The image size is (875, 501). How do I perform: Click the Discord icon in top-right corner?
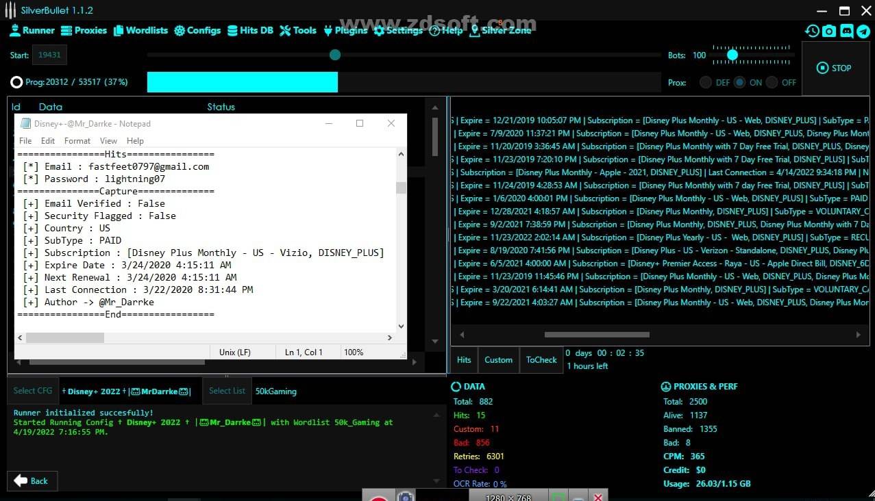846,31
